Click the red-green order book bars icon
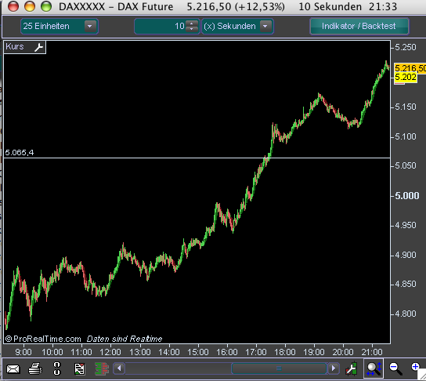The width and height of the screenshot is (426, 381). [102, 368]
